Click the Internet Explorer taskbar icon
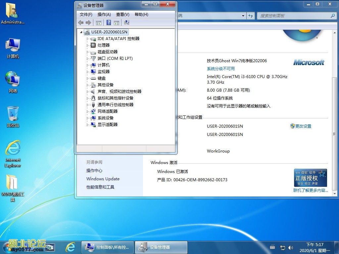This screenshot has height=254, width=339. [70, 247]
